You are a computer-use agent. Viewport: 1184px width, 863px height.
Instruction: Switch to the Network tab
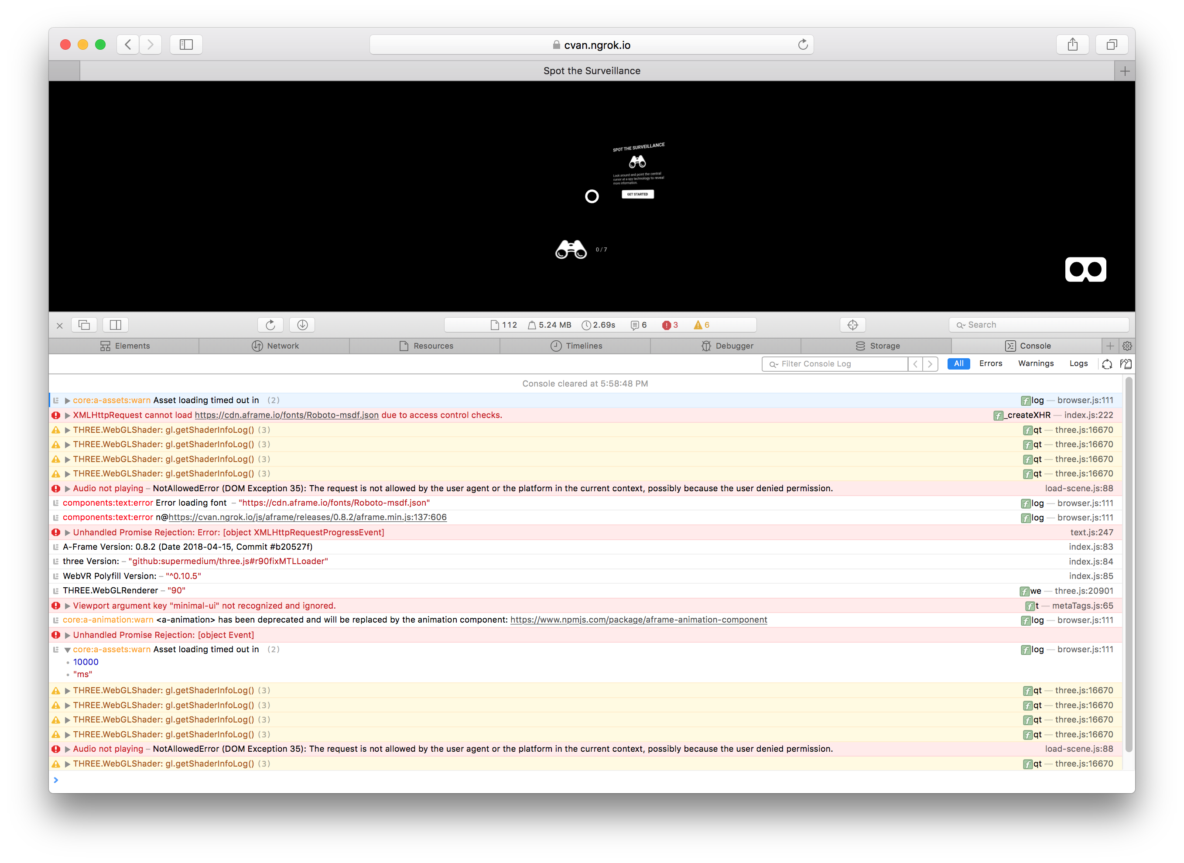[275, 346]
